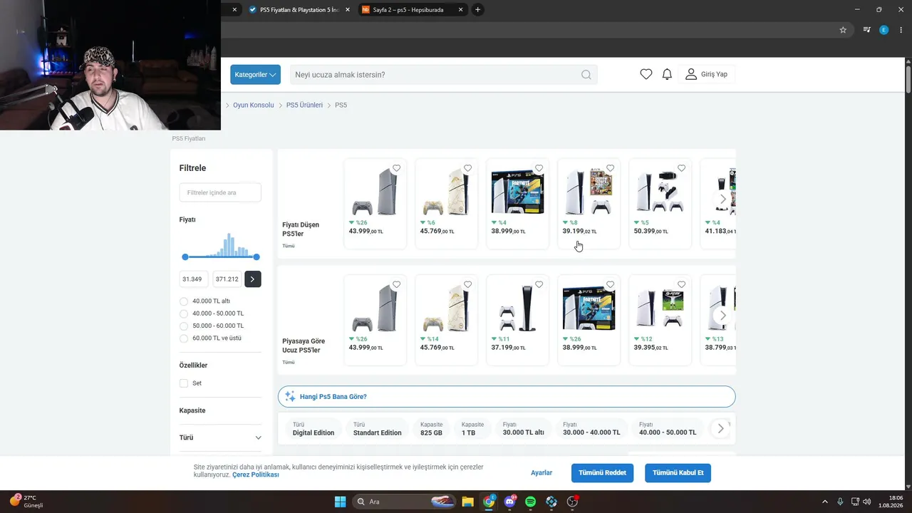Focus the Neyi ucuza almak istersin search field
Viewport: 912px width, 513px height.
[x=435, y=75]
